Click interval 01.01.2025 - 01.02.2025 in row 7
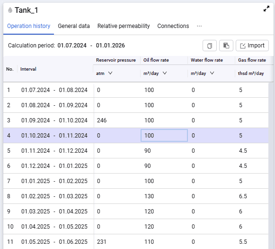The image size is (275, 249). coord(54,181)
